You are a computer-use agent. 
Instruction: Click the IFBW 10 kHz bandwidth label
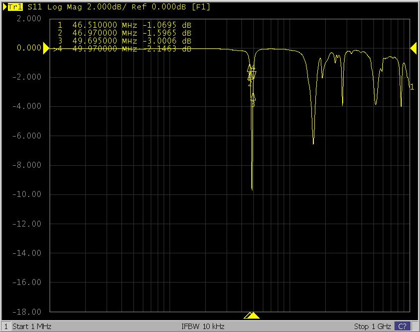pos(203,327)
